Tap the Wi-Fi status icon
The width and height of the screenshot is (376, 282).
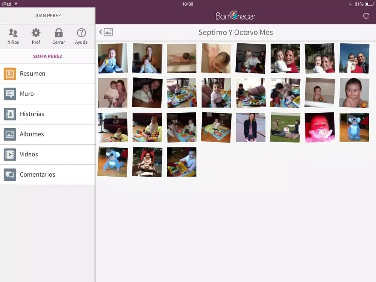pyautogui.click(x=16, y=4)
